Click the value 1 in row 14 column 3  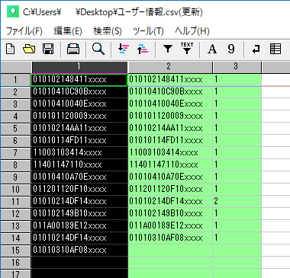pos(237,238)
